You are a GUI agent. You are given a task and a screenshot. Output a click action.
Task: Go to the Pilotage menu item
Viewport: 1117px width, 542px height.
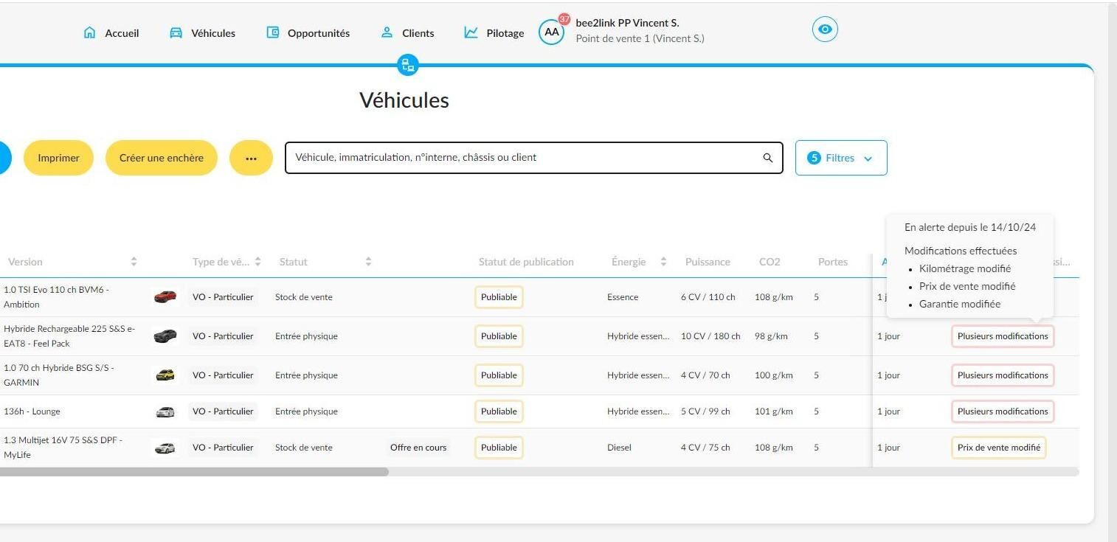pyautogui.click(x=494, y=33)
